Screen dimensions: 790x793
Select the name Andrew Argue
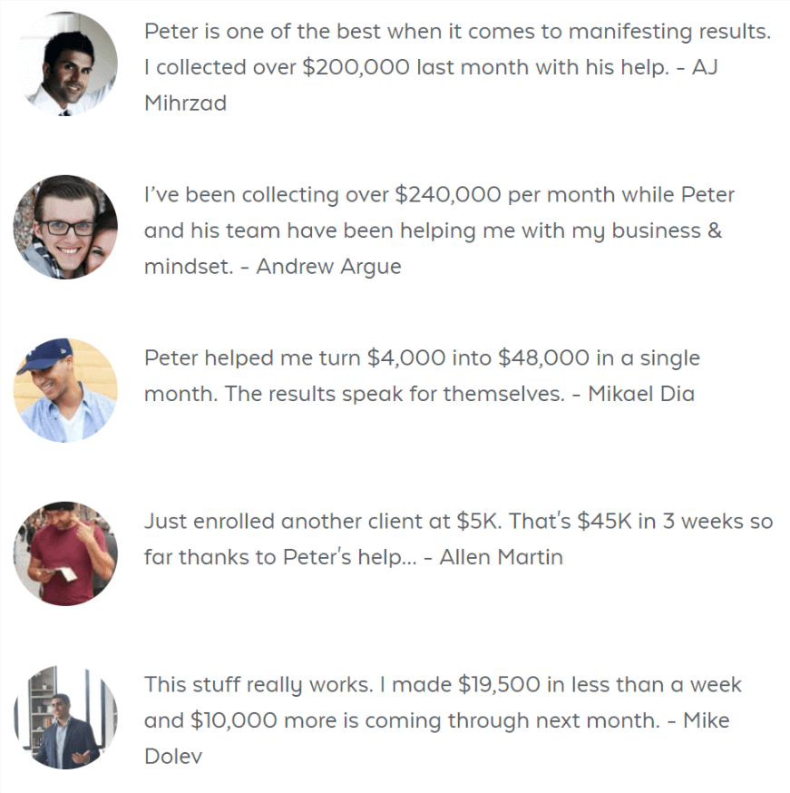click(328, 267)
